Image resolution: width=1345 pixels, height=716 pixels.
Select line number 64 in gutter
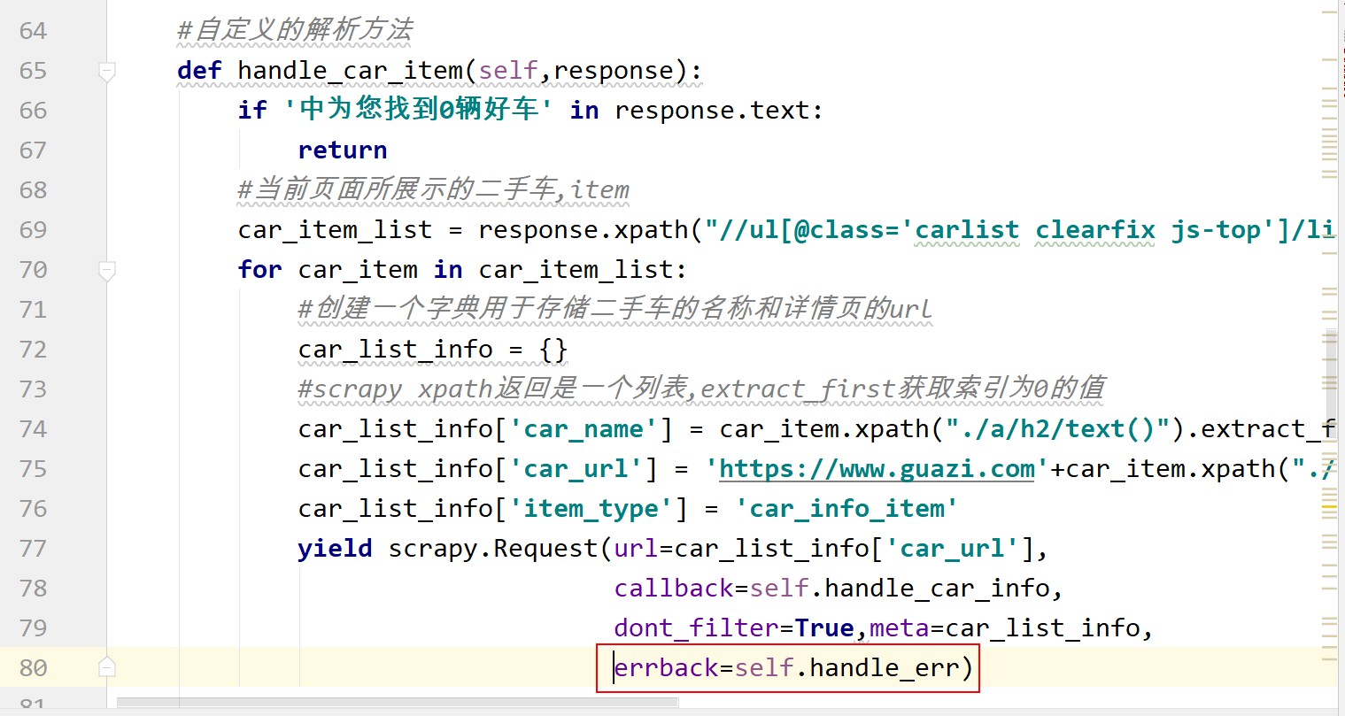(x=33, y=31)
